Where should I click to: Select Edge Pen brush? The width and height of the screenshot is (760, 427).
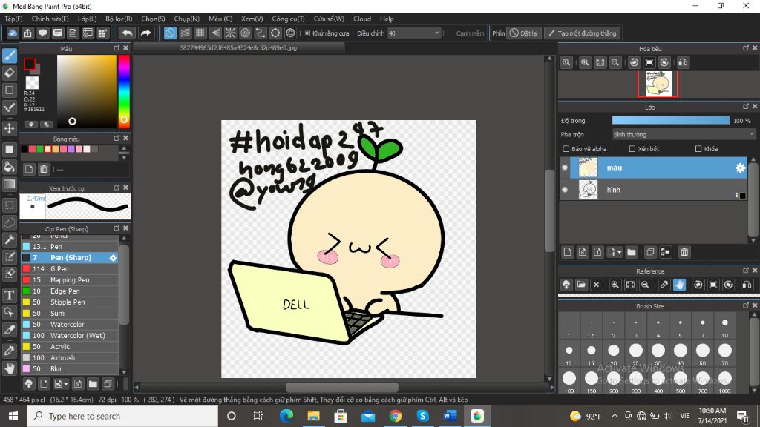[70, 291]
